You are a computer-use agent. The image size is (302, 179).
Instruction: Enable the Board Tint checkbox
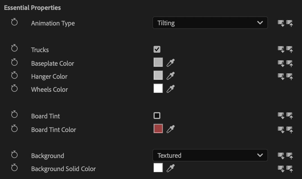[157, 116]
